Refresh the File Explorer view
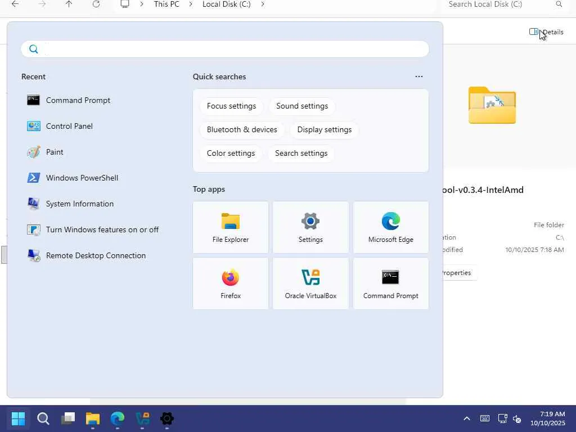Image resolution: width=576 pixels, height=432 pixels. [96, 4]
